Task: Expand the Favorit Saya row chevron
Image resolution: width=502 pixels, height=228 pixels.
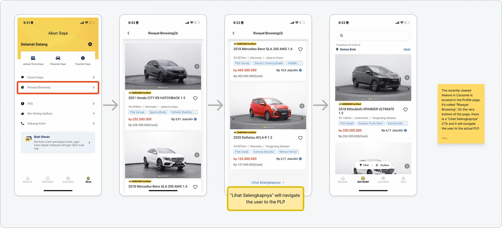Action: (93, 77)
